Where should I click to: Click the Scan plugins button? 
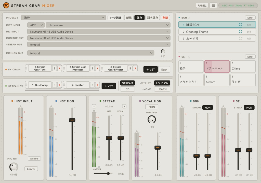pyautogui.click(x=164, y=69)
